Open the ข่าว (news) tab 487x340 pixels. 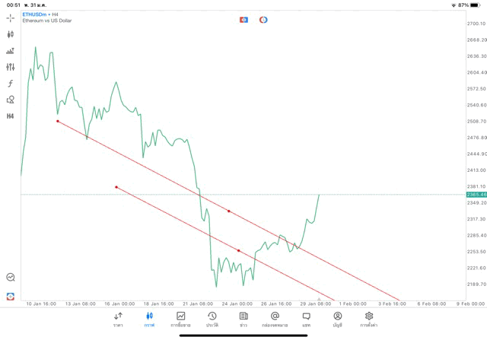[x=243, y=319]
